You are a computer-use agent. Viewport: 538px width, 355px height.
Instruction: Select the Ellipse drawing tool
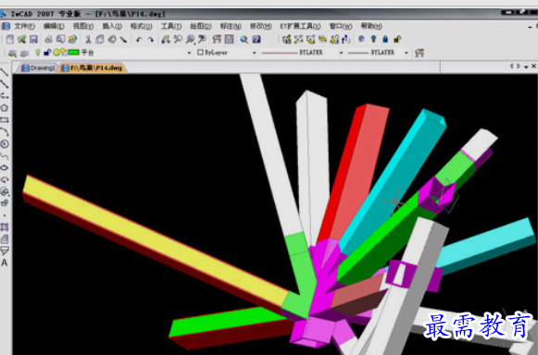pos(4,168)
